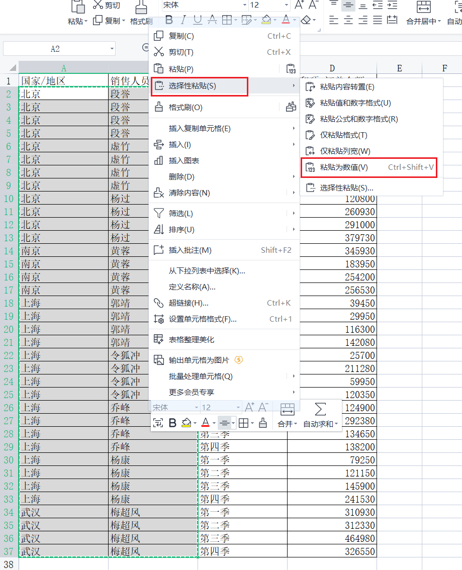
Task: Choose 设置单元格格式(F) from context menu
Action: [x=203, y=319]
